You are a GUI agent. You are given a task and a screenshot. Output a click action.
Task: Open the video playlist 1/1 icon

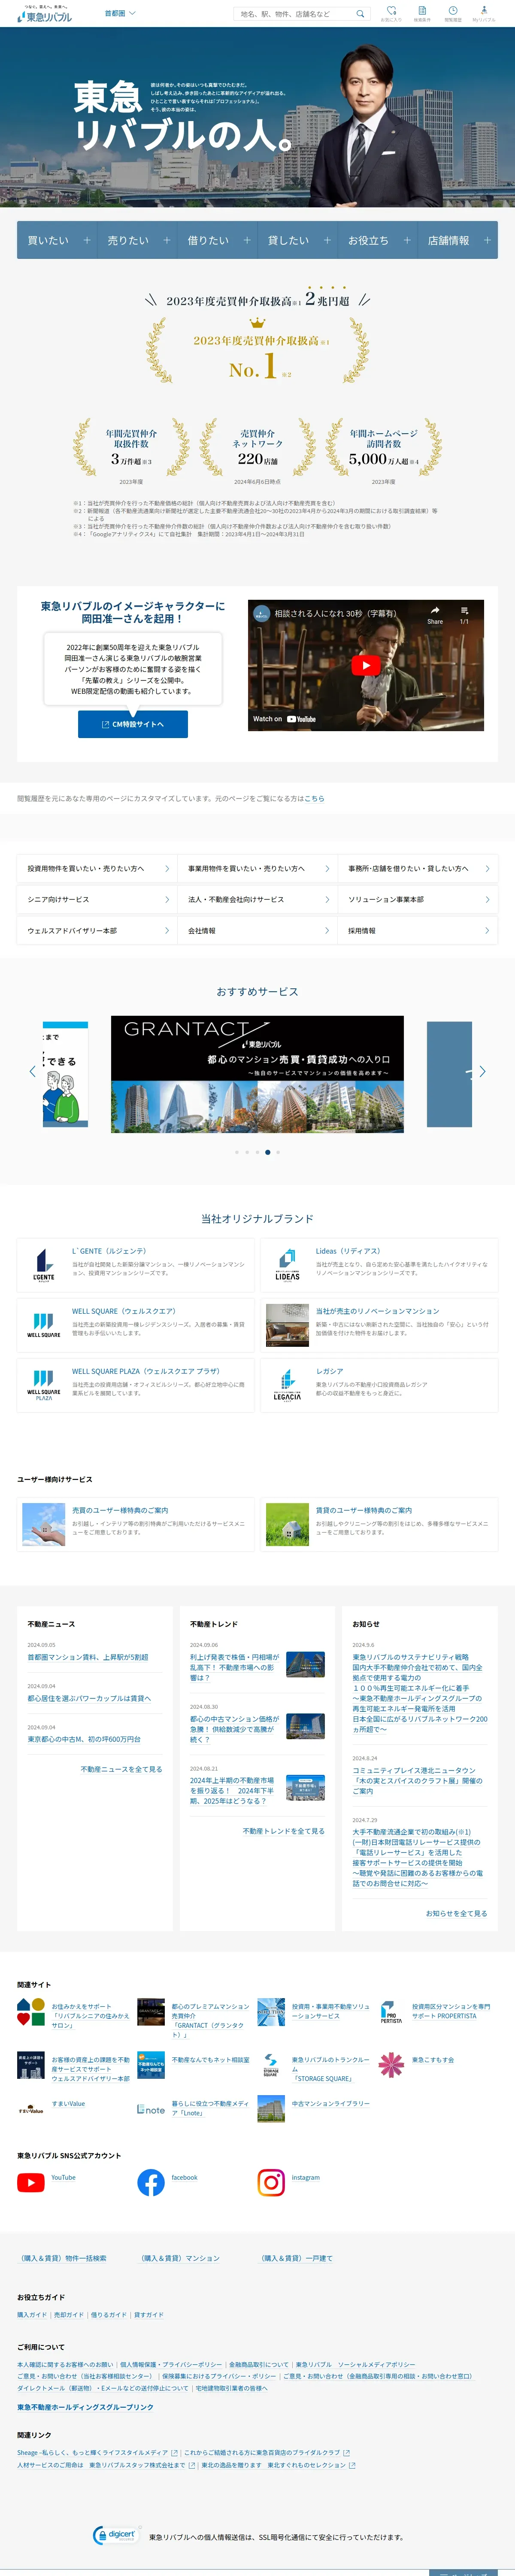[x=464, y=614]
